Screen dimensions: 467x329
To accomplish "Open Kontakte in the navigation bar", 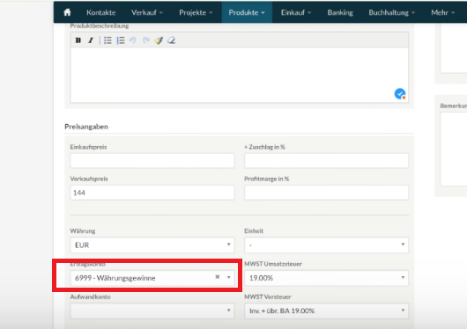I will pos(101,12).
